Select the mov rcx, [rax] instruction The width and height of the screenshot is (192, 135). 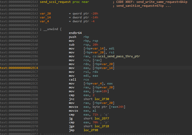pyautogui.click(x=85, y=60)
